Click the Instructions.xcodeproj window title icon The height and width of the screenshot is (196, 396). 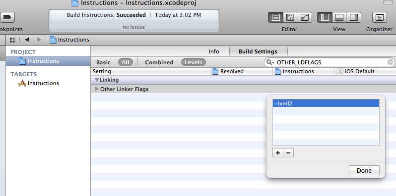click(75, 3)
